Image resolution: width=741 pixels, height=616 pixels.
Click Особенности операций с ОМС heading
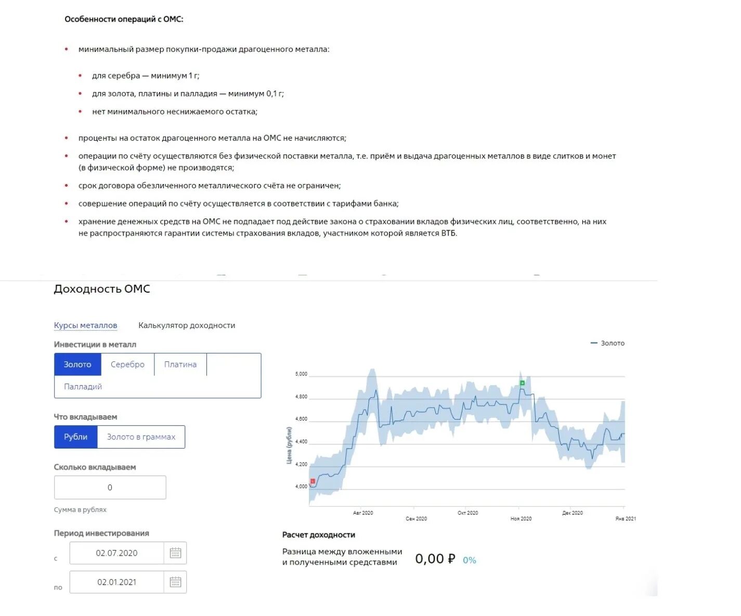click(x=124, y=19)
